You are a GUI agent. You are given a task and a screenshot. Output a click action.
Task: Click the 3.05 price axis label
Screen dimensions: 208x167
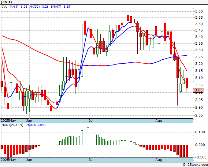(x=199, y=85)
